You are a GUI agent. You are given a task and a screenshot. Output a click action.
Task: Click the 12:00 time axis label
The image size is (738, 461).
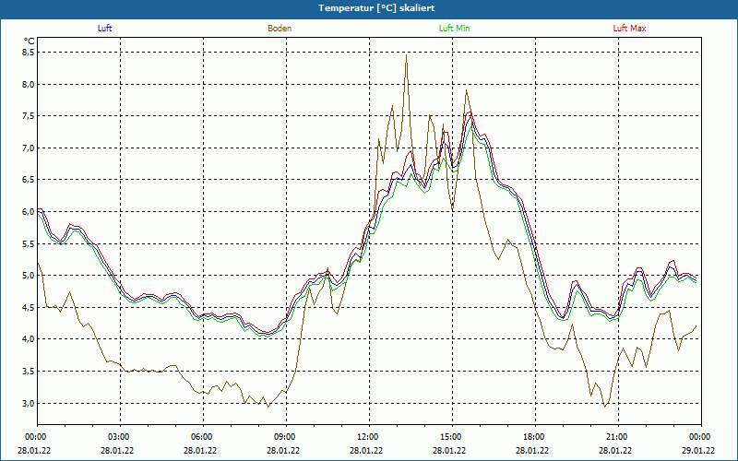pyautogui.click(x=370, y=436)
